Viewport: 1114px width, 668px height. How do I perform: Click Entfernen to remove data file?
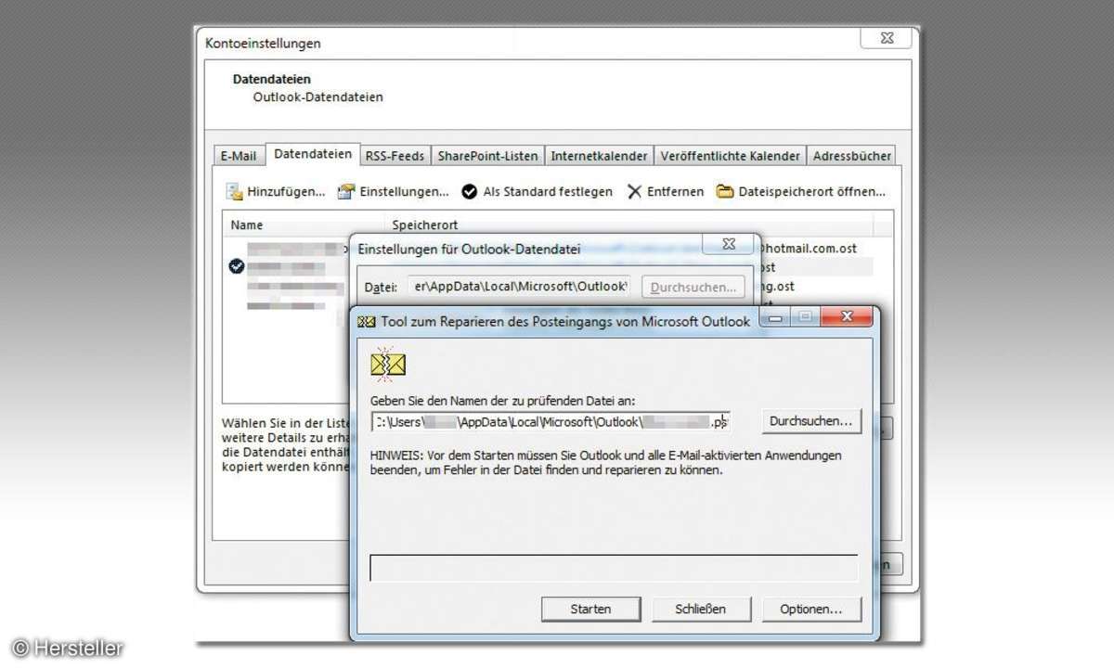[x=665, y=192]
